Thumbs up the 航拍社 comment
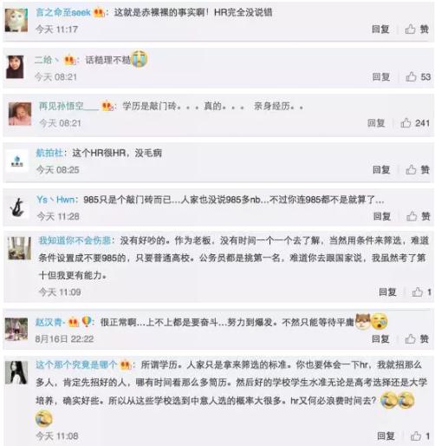Screen dimensions: 435x446 pos(418,169)
